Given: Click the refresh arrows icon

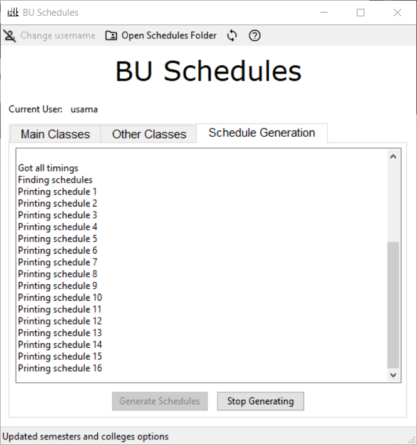Looking at the screenshot, I should [x=232, y=36].
